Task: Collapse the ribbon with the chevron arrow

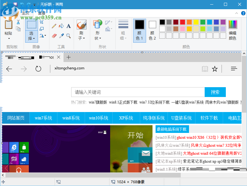Action: (x=236, y=13)
